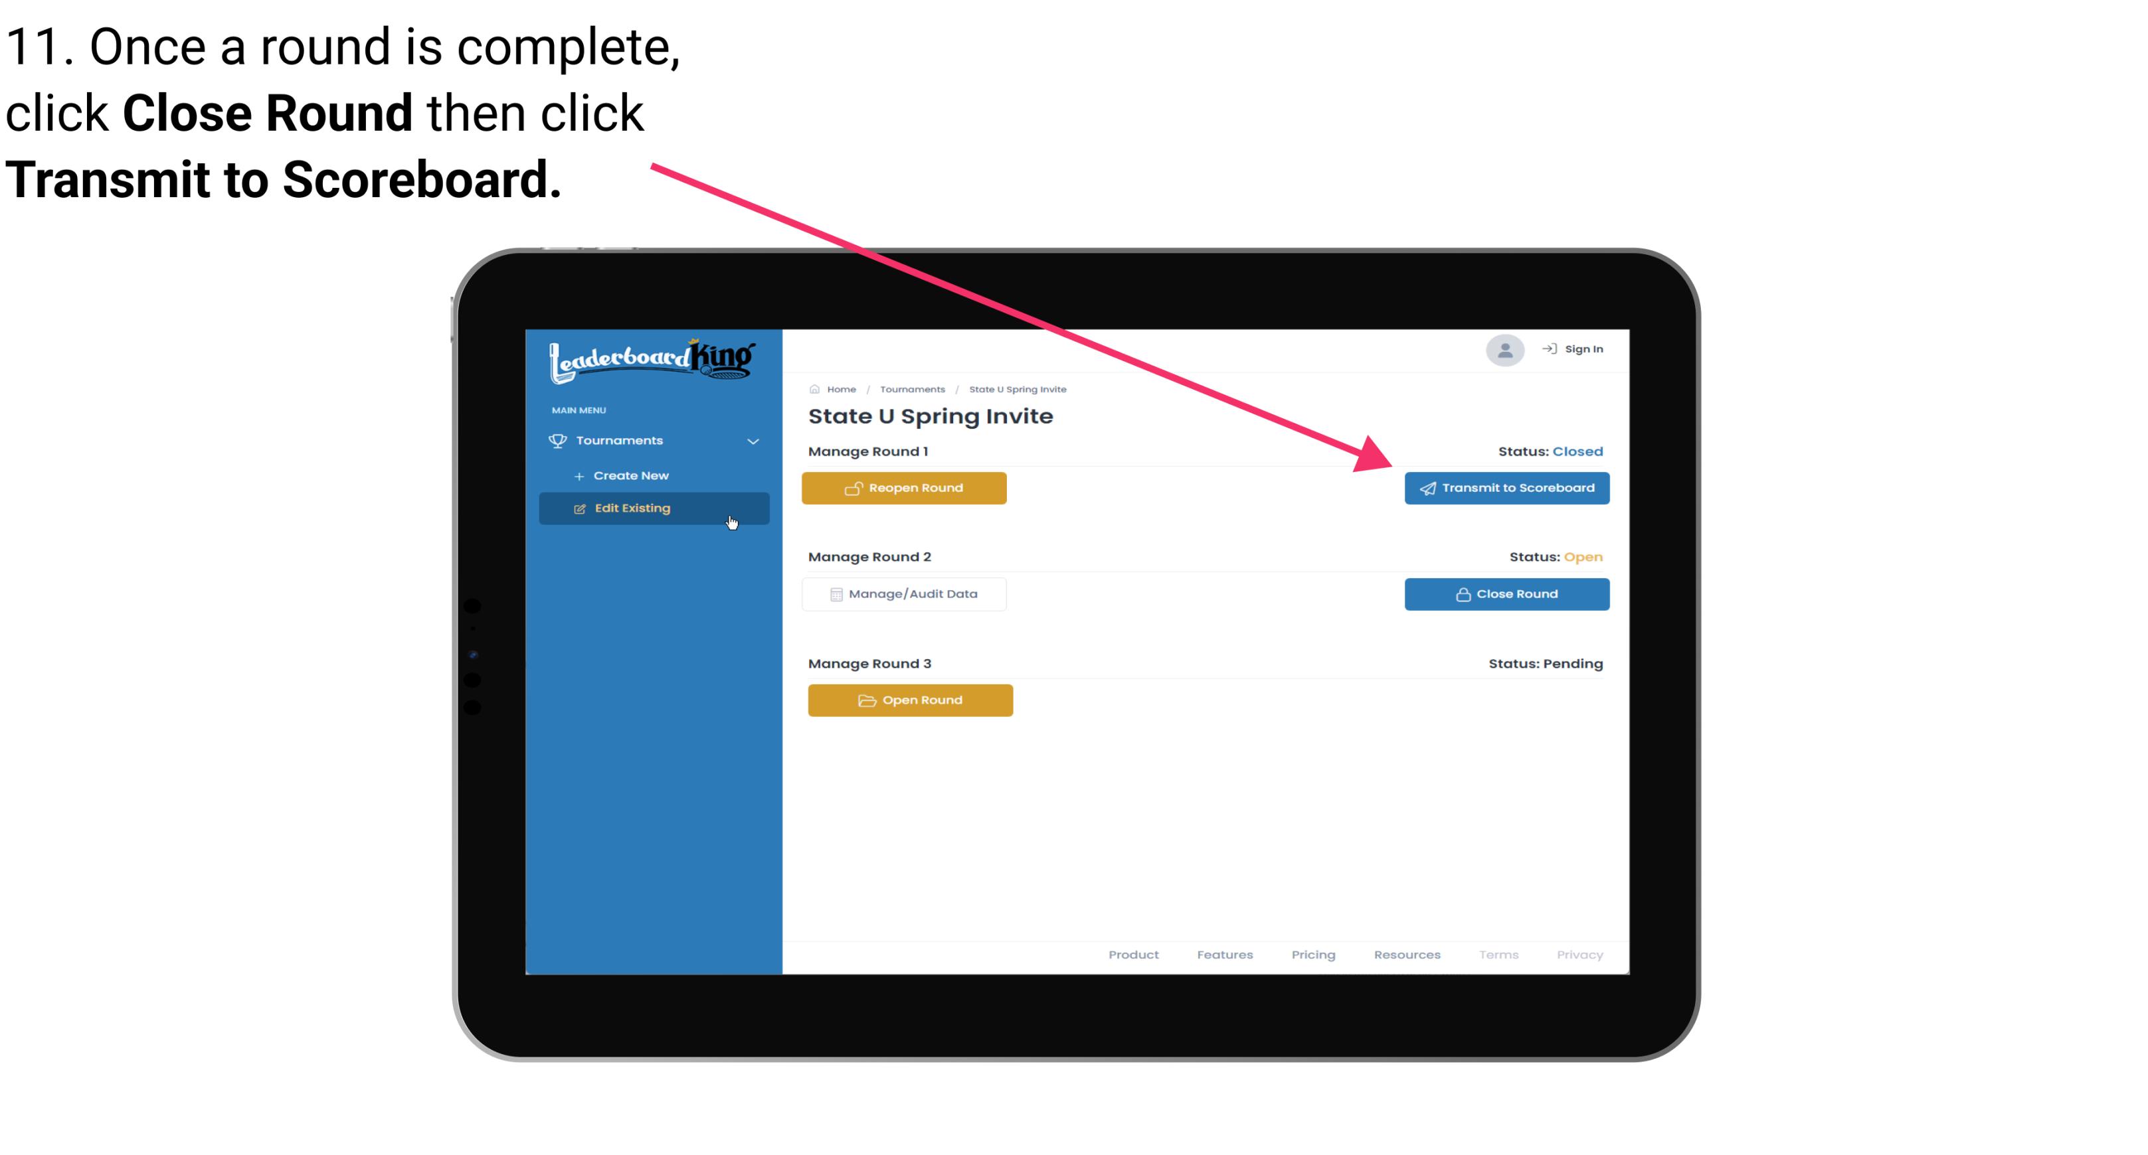Click the Pricing footer link
Screen dimensions: 2148x1155
pos(1312,955)
